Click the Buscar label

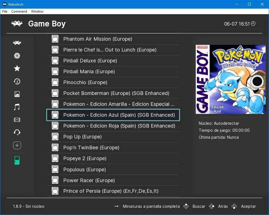(x=199, y=206)
